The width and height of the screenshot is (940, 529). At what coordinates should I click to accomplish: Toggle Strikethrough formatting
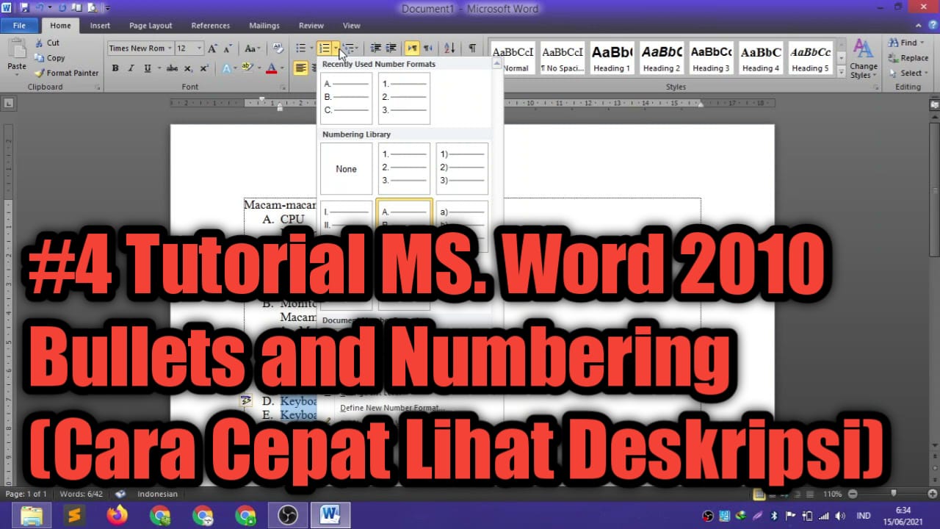(172, 68)
